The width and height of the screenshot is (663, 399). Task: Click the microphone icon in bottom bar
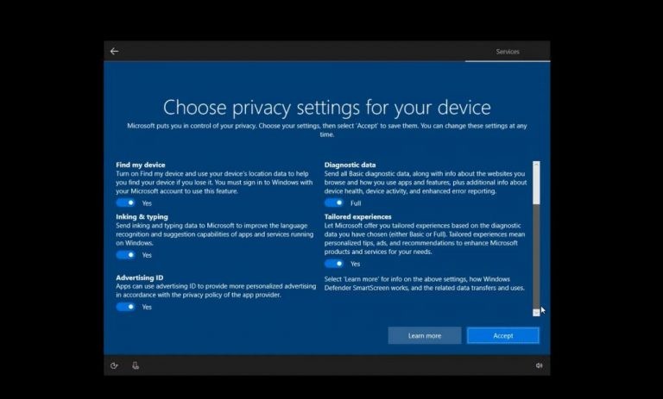pyautogui.click(x=136, y=365)
